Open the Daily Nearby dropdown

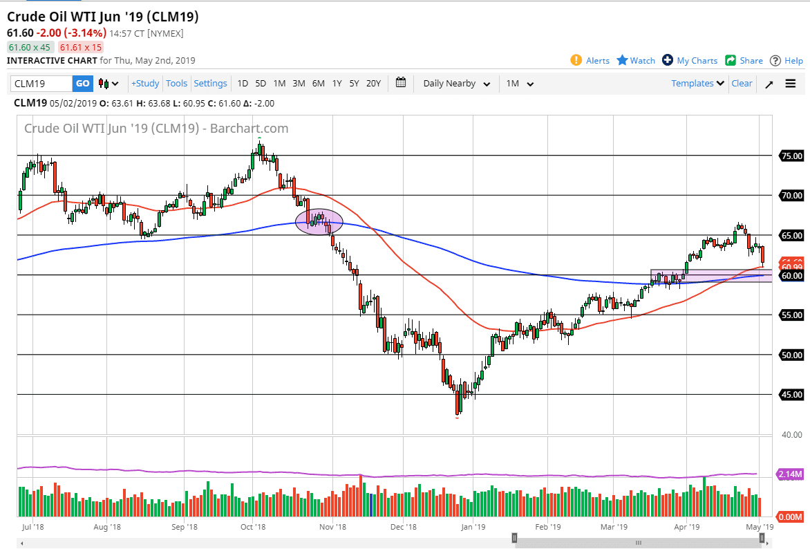click(x=455, y=83)
